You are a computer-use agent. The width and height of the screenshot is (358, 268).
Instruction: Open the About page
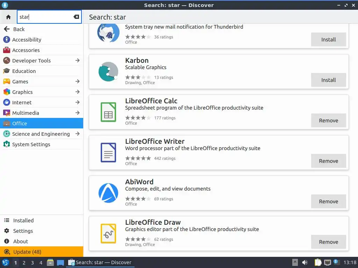click(x=42, y=241)
